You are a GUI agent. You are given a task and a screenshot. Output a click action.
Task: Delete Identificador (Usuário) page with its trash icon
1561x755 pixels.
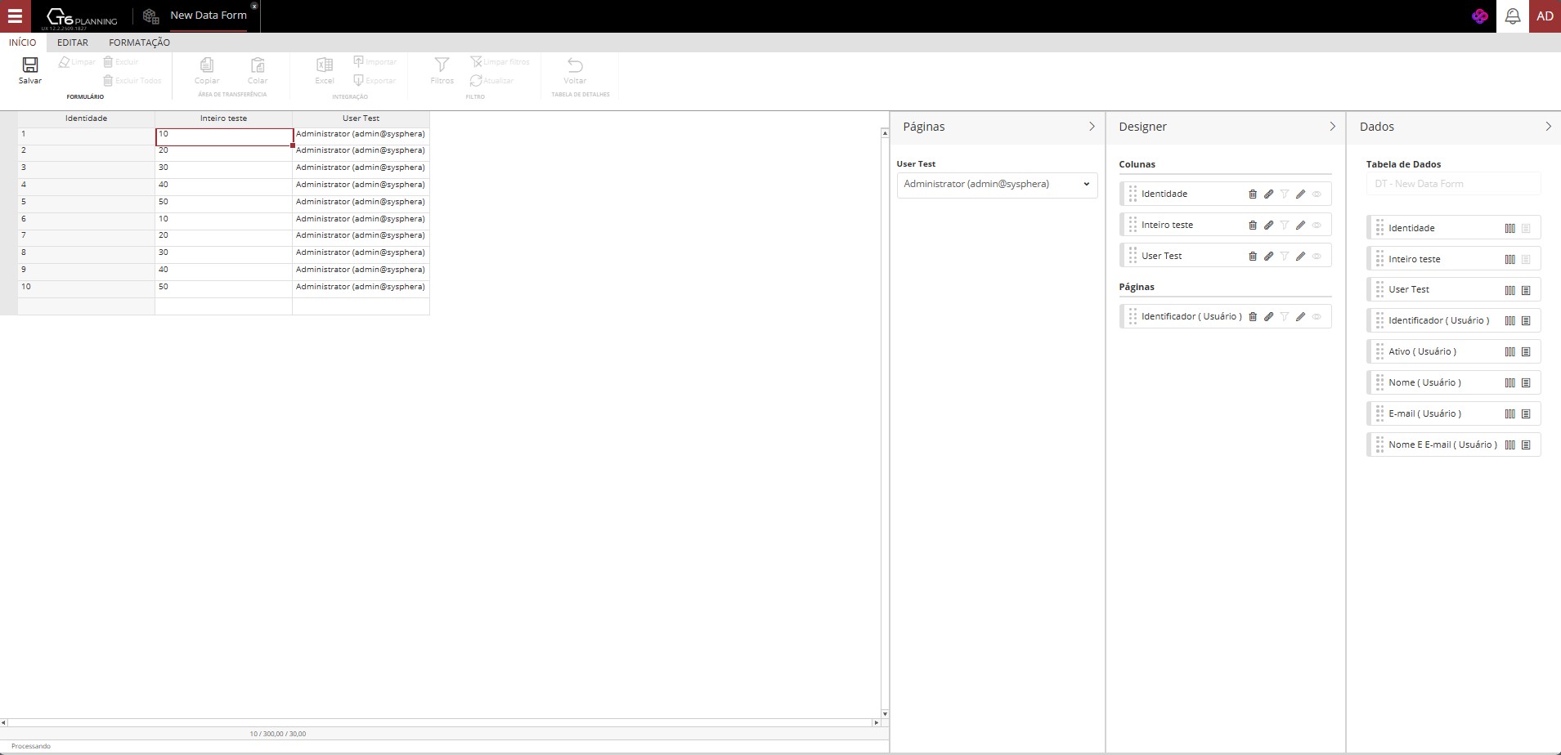(x=1252, y=317)
